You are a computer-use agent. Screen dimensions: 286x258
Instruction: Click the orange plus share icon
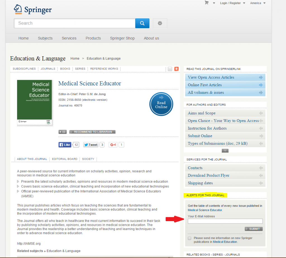tap(177, 69)
